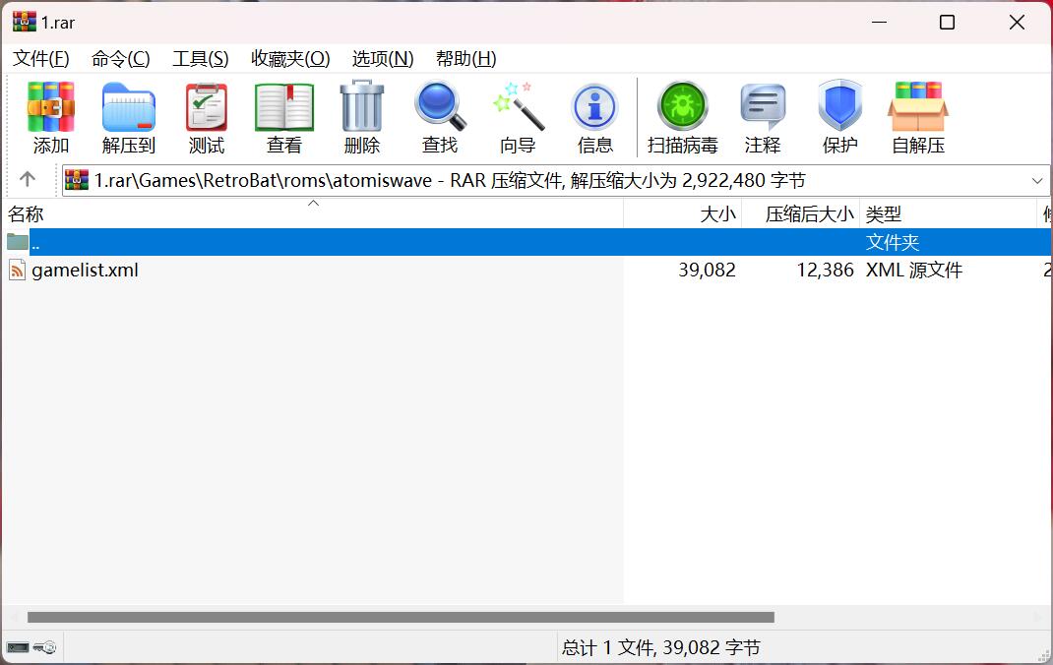Click the 保护 (Protect) shield icon
1053x665 pixels.
840,117
